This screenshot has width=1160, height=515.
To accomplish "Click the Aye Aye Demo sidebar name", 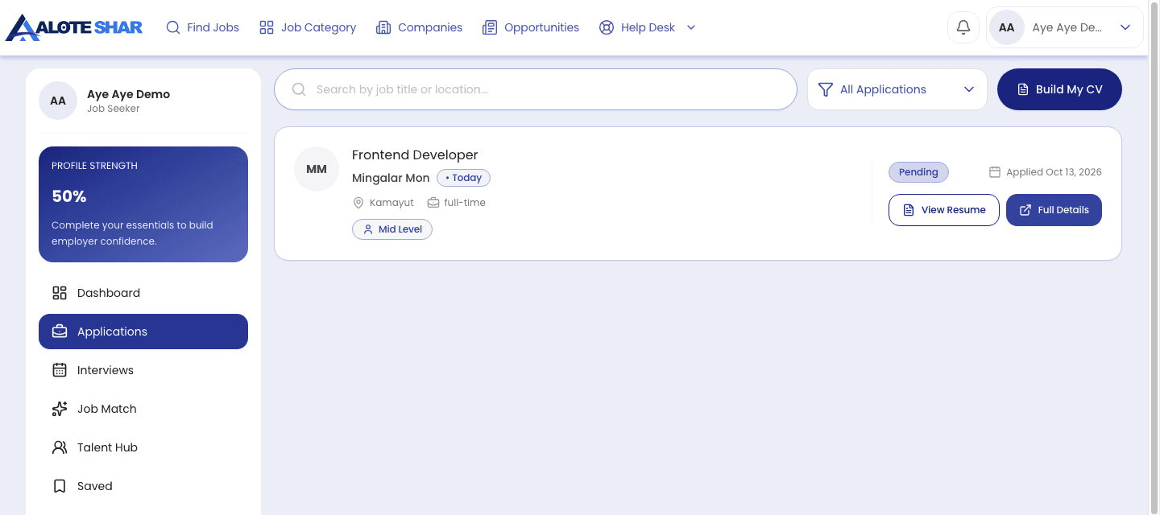I will 128,94.
